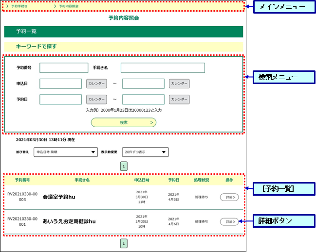Open the calendar for 申込日 start date
The height and width of the screenshot is (252, 316).
click(96, 84)
